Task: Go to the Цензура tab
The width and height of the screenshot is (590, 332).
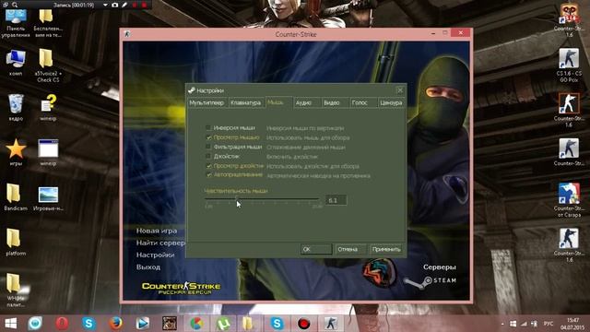Action: (391, 102)
